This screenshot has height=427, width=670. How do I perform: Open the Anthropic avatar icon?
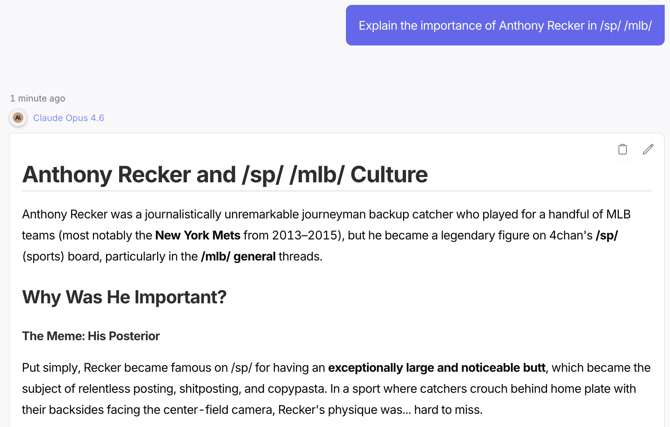(18, 118)
